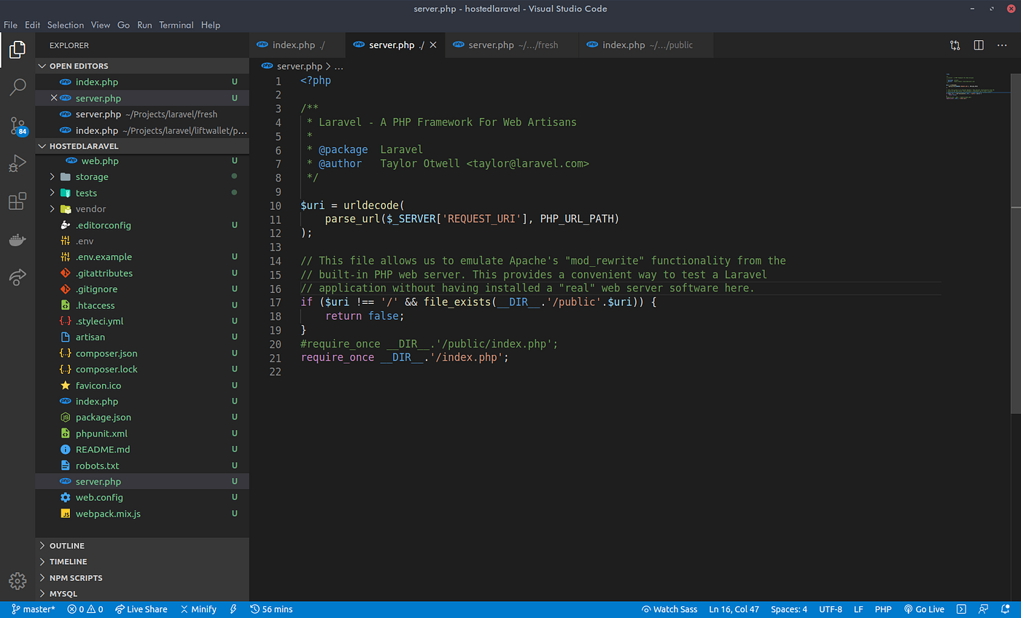Click the errors and warnings indicator

[85, 609]
